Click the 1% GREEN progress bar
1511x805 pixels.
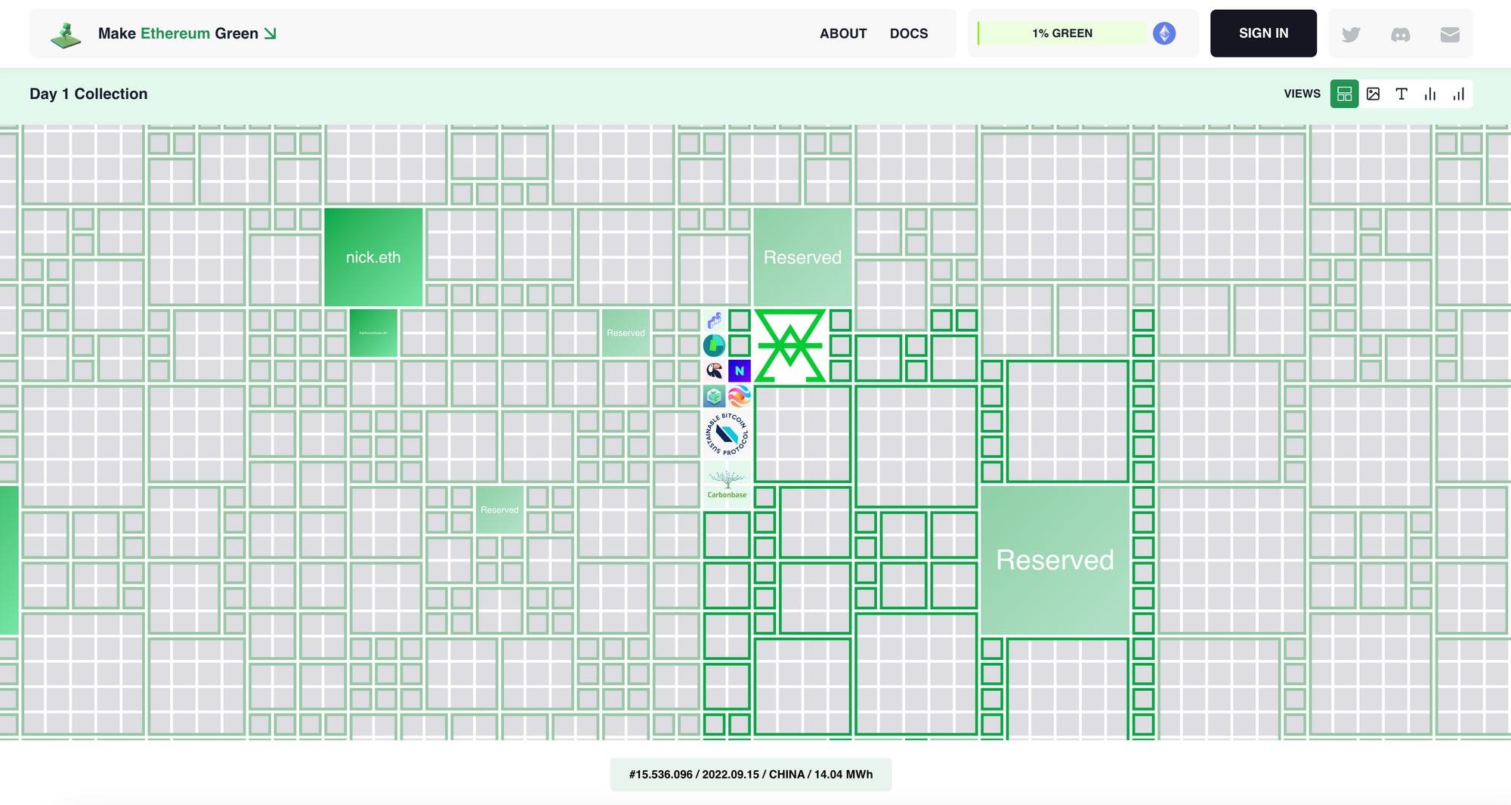1061,33
